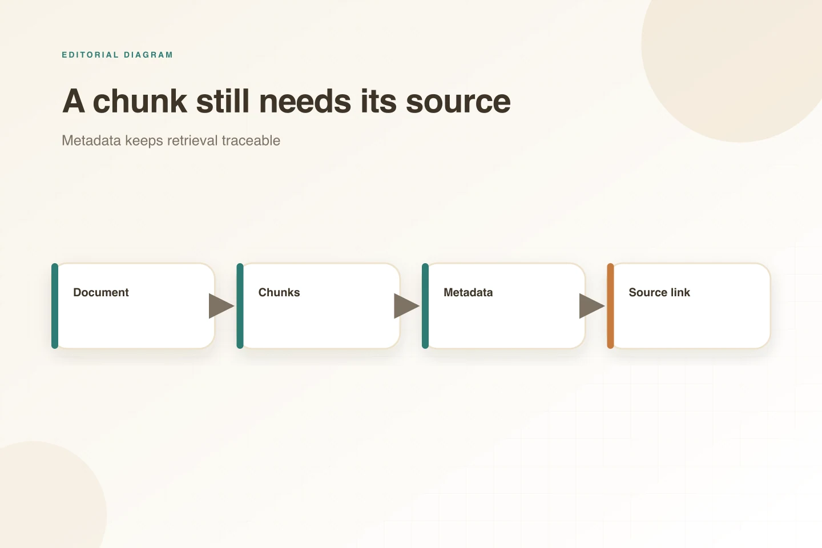Click the arrow pointing to Source link
822x548 pixels.
(592, 306)
